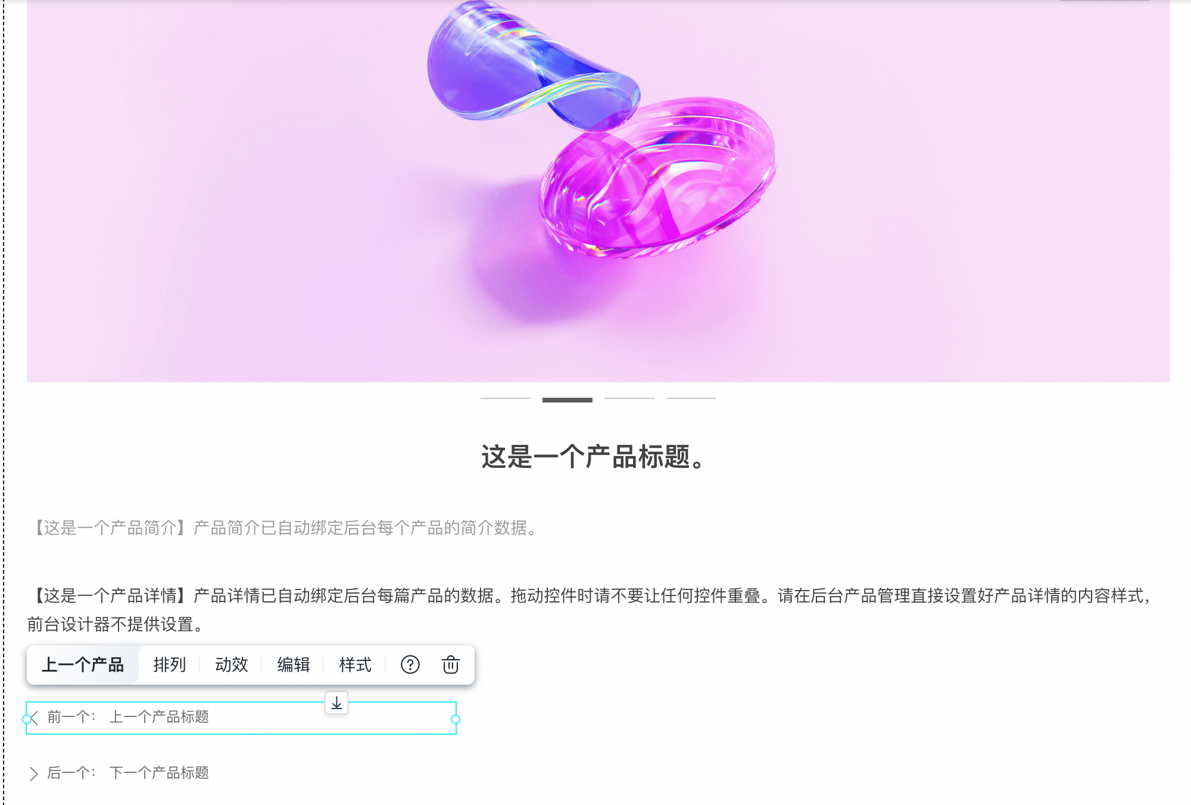Go to the fourth carousel slide indicator

[691, 398]
